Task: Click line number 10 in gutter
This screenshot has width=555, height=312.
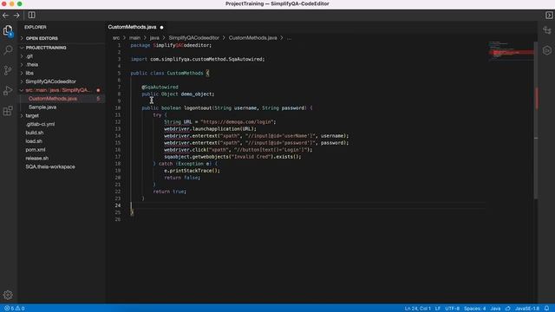Action: (x=118, y=107)
